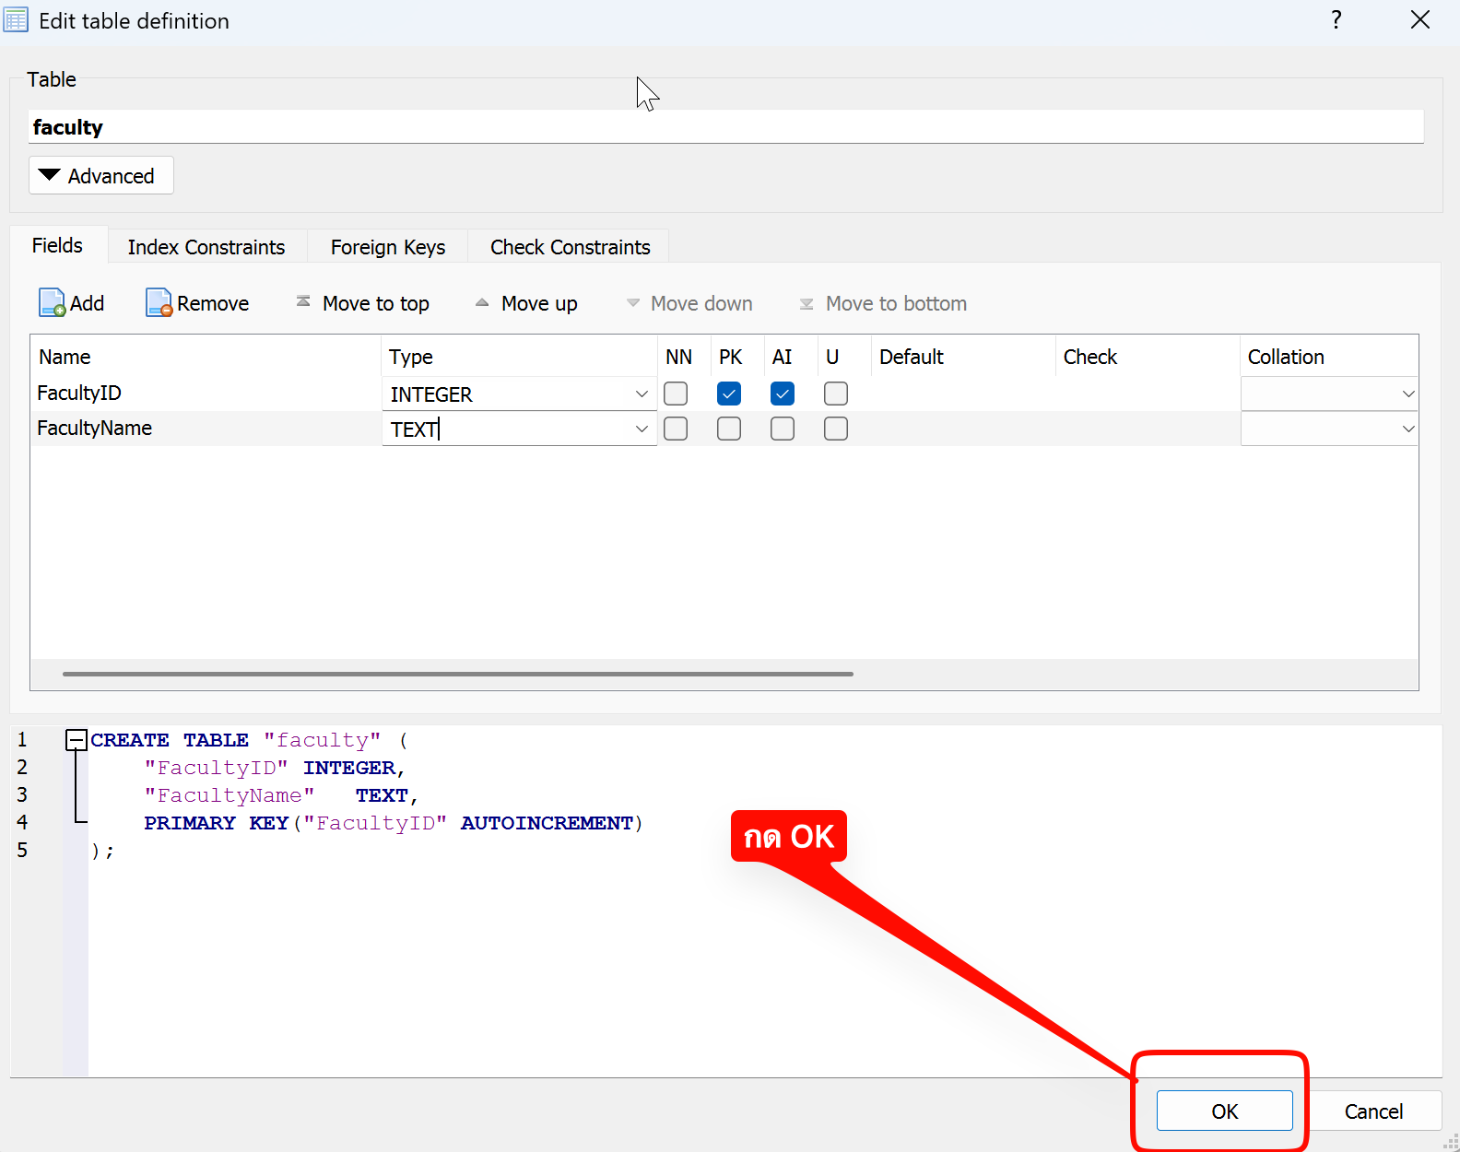This screenshot has width=1460, height=1152.
Task: Click the Move down arrow icon
Action: pos(633,303)
